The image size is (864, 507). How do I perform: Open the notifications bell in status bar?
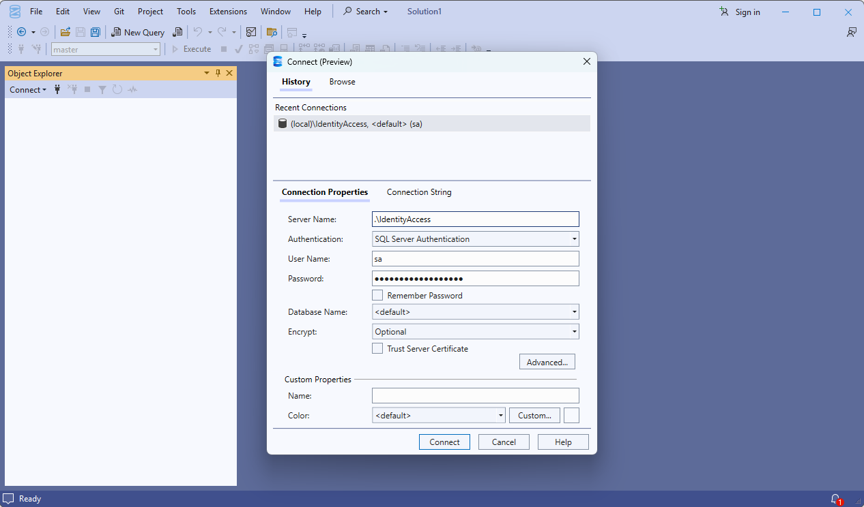835,499
